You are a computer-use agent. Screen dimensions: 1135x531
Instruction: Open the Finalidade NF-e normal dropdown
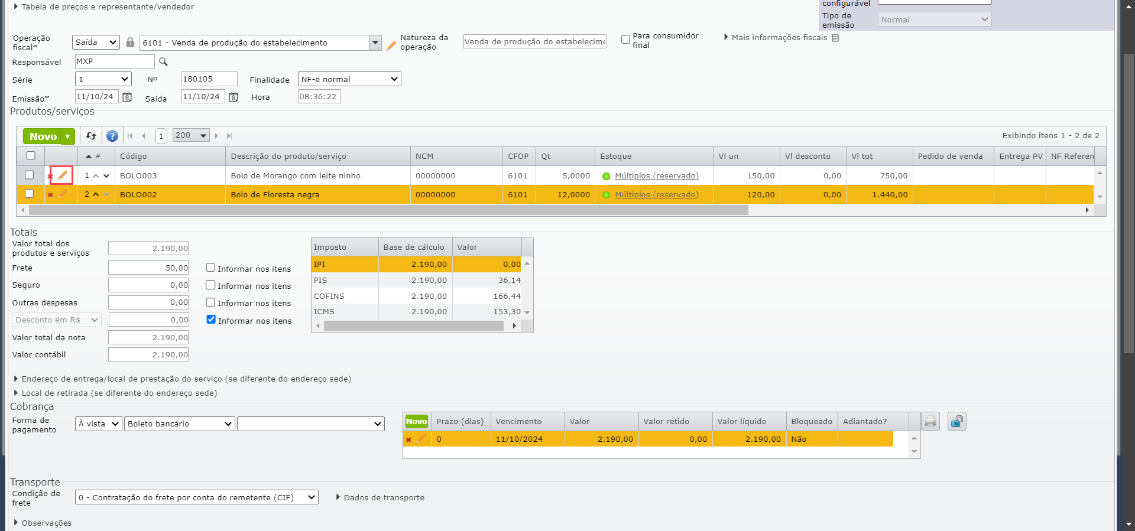(x=349, y=79)
